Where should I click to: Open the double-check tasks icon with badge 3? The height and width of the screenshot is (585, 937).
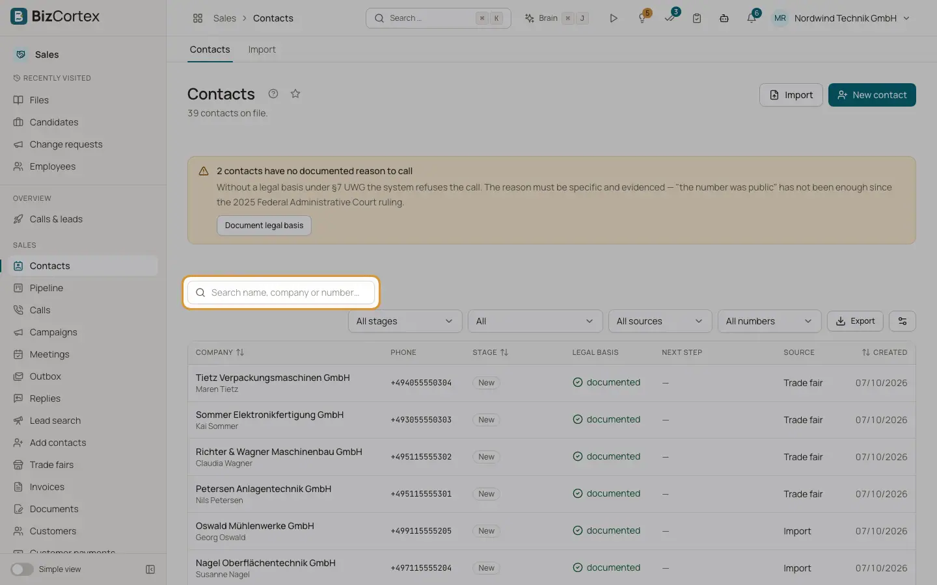click(x=670, y=18)
